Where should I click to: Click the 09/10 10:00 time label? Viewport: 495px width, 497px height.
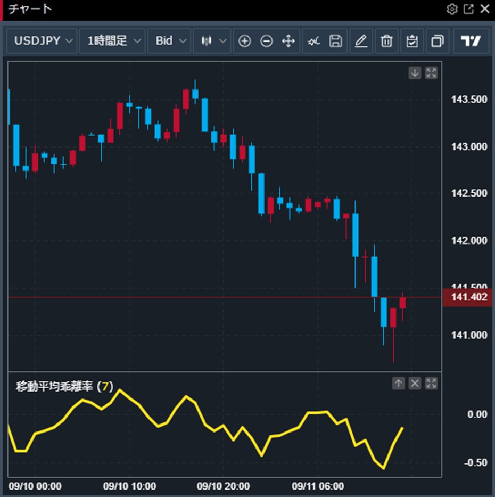[129, 486]
